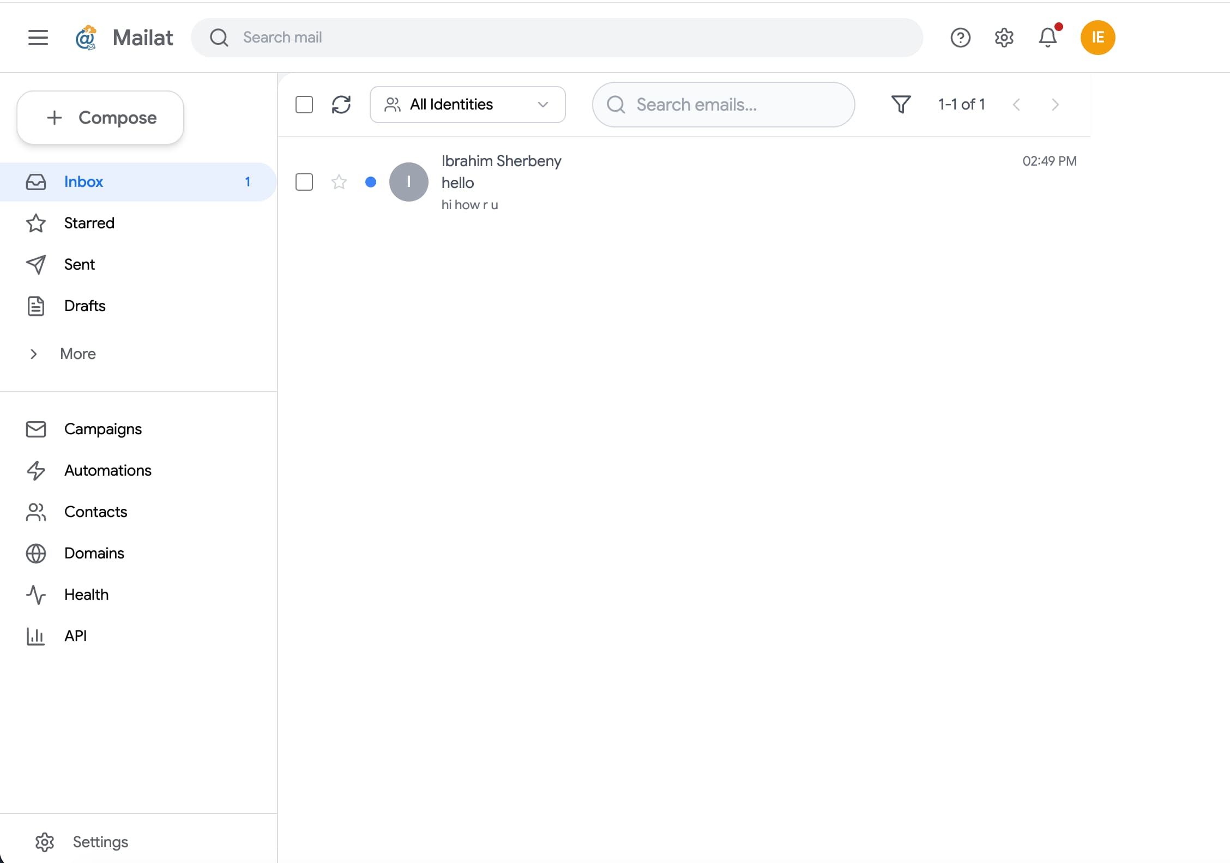Expand the All Identities dropdown
Image resolution: width=1230 pixels, height=863 pixels.
(x=467, y=105)
